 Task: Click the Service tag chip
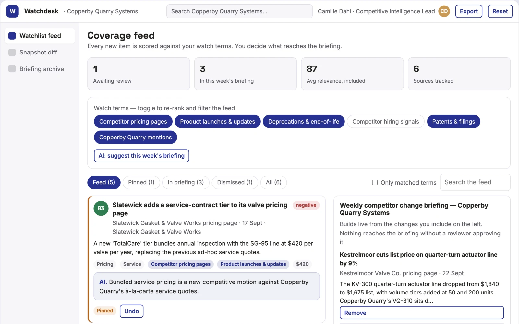[132, 264]
